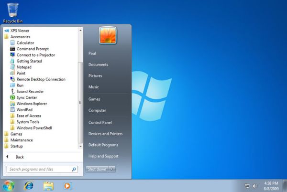Open Recycle Bin on desktop
Screen dimensions: 287x192
click(13, 11)
